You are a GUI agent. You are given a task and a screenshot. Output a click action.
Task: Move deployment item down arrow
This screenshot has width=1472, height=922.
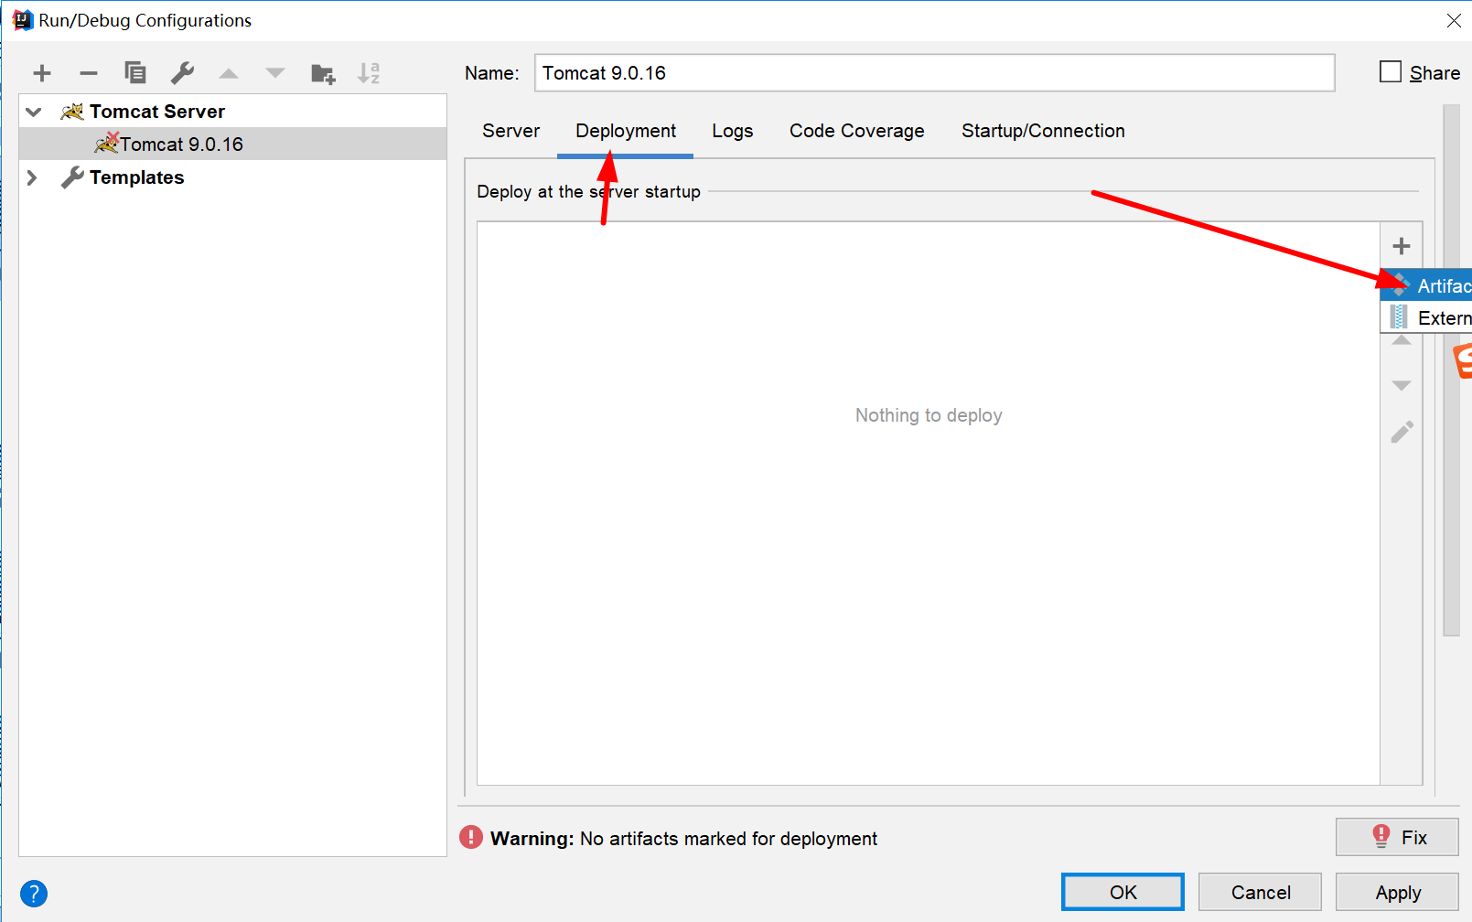[x=1402, y=385]
